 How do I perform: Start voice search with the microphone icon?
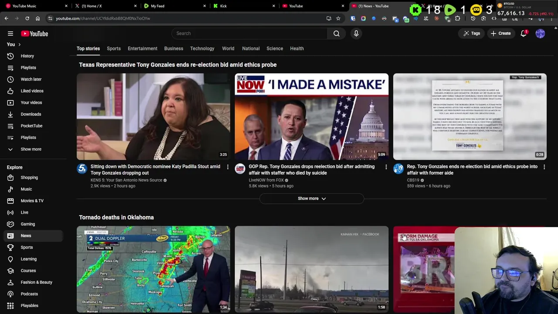coord(356,33)
